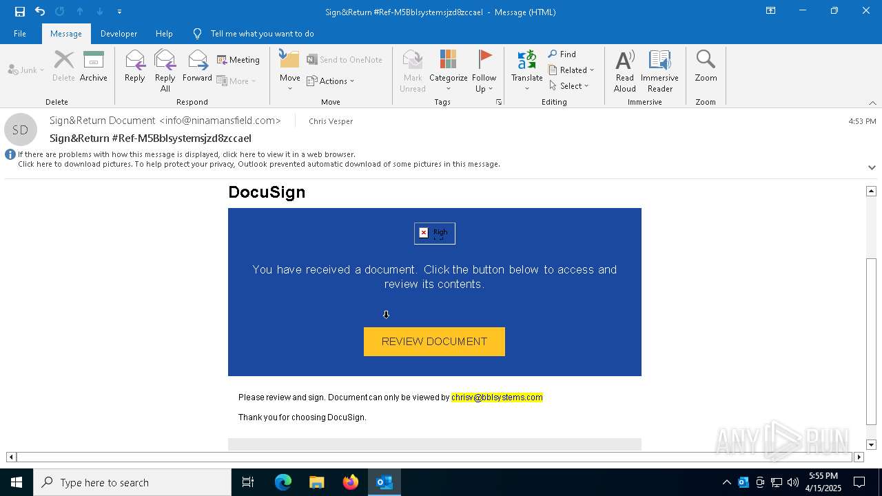Image resolution: width=882 pixels, height=496 pixels.
Task: Click the view in web browser info message
Action: [x=187, y=154]
